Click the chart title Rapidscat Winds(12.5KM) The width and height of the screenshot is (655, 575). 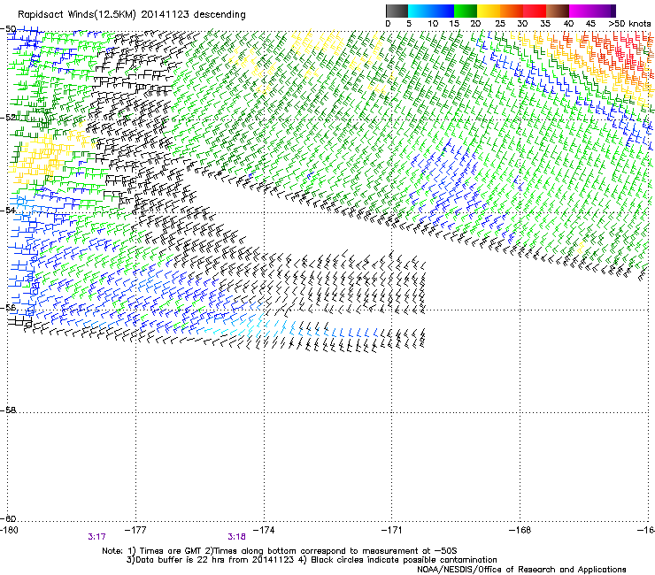coord(77,15)
